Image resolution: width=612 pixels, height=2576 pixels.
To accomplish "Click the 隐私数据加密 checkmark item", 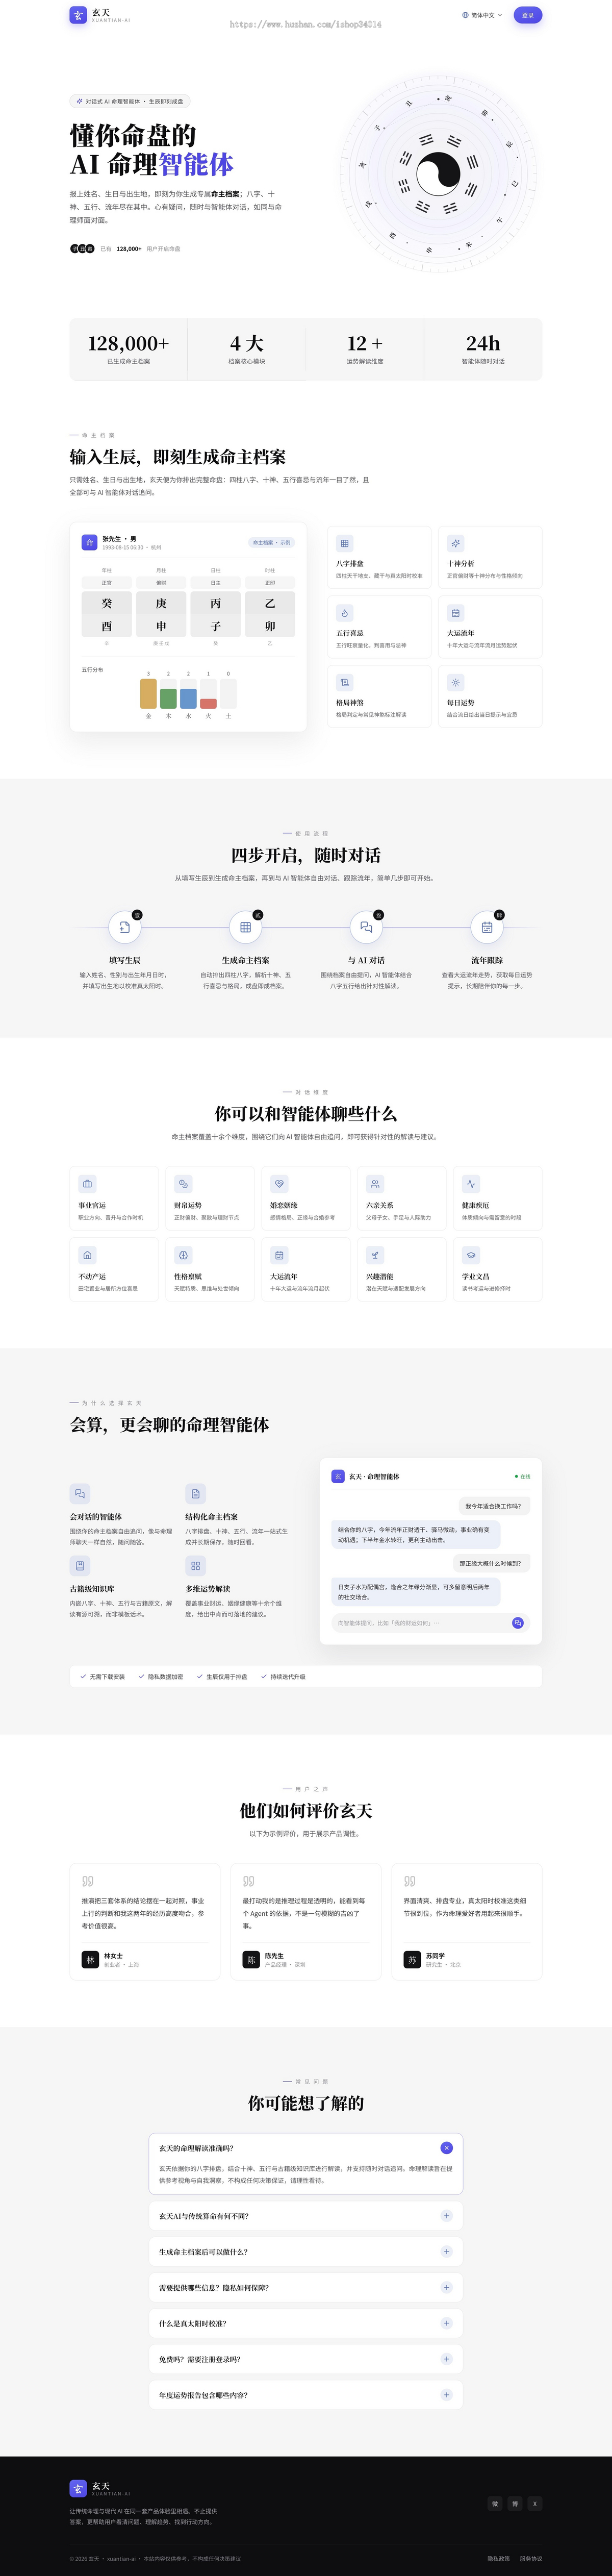I will click(x=161, y=1677).
